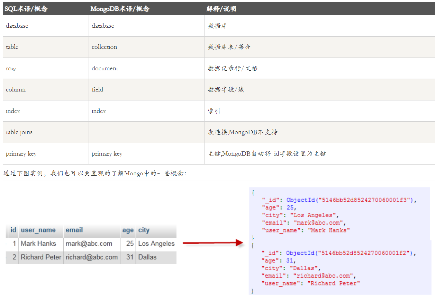Click the '"city": "Dallas"' JSON line
Screen dimensions: 435x299
click(x=291, y=268)
